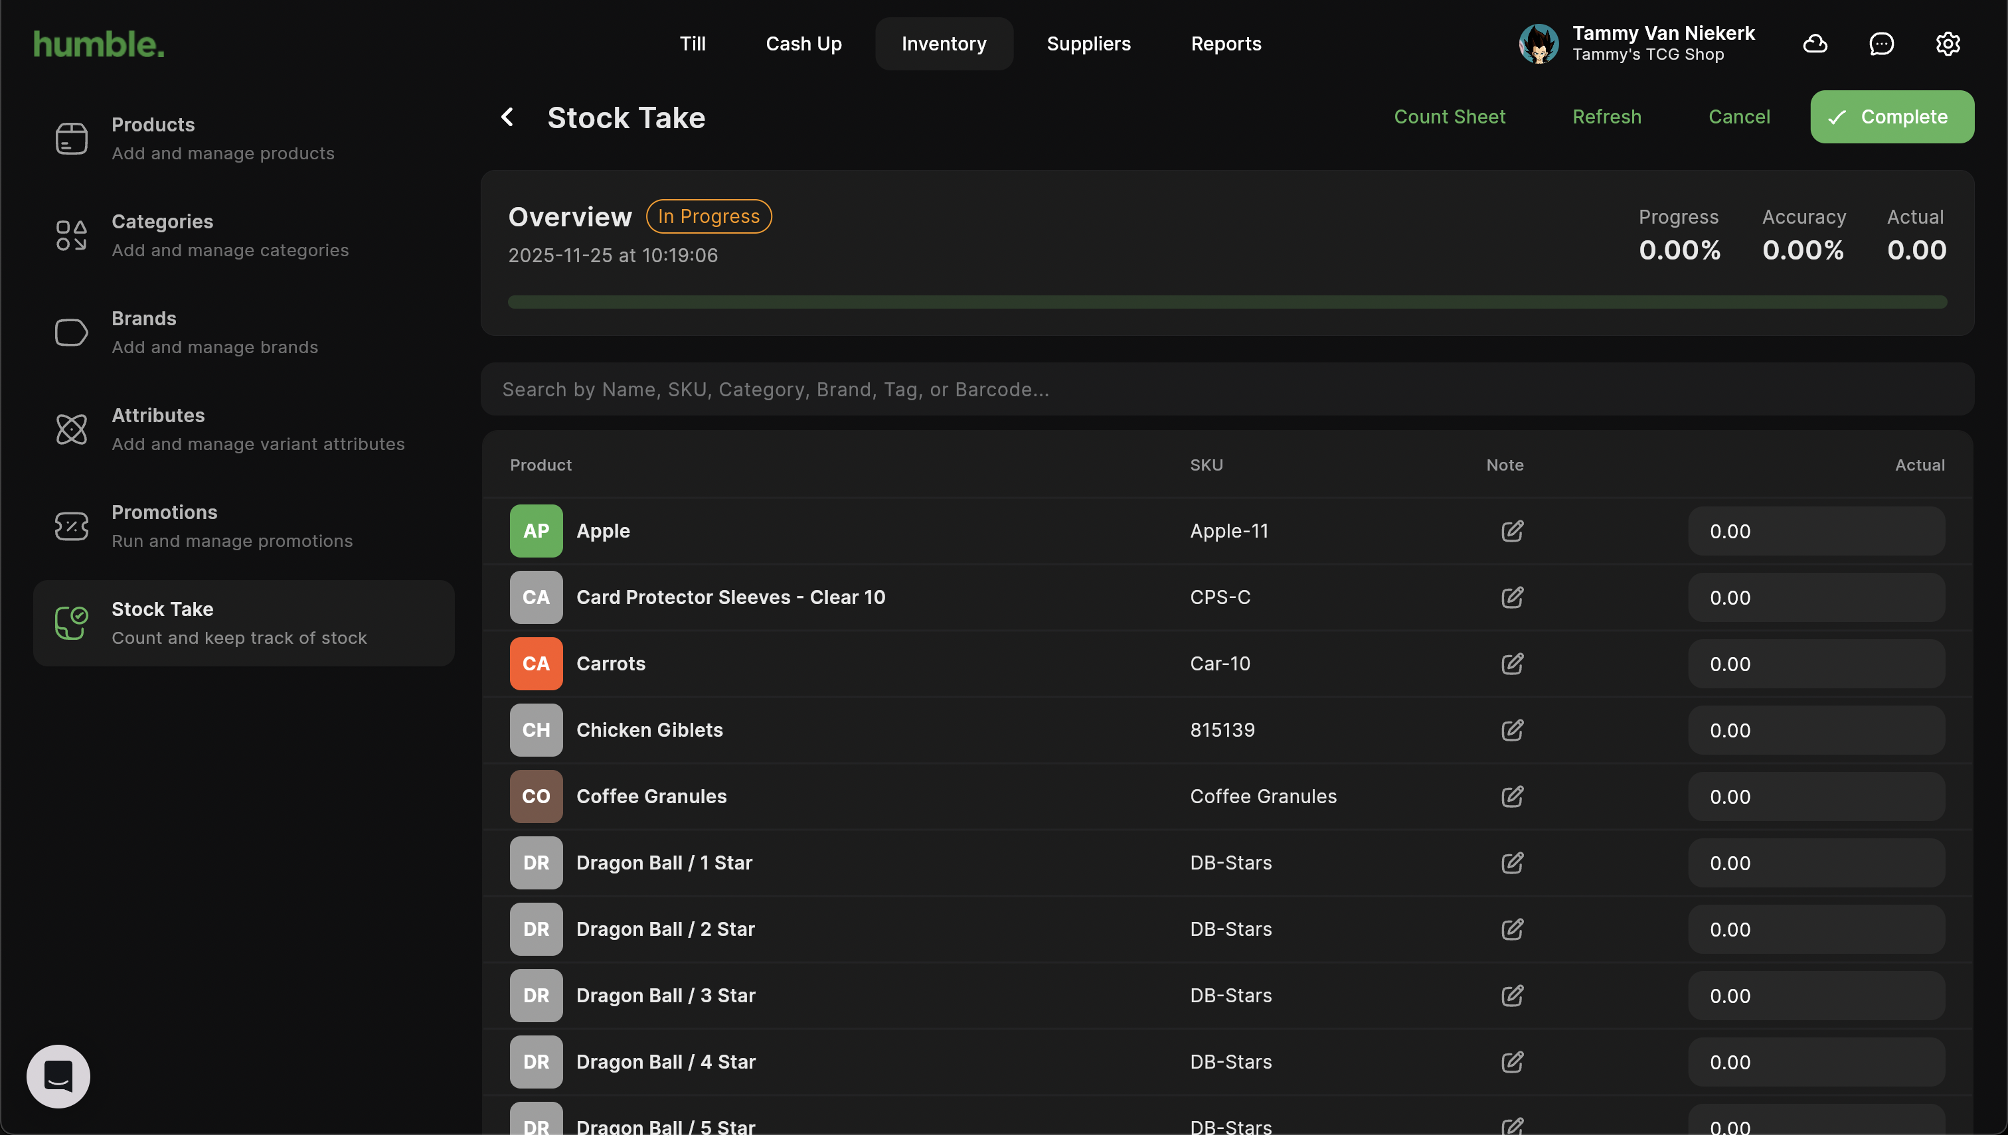This screenshot has width=2008, height=1135.
Task: Open the chat messages icon
Action: [x=1881, y=44]
